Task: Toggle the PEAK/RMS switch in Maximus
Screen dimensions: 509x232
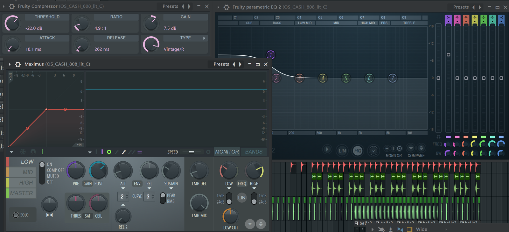Action: 163,198
